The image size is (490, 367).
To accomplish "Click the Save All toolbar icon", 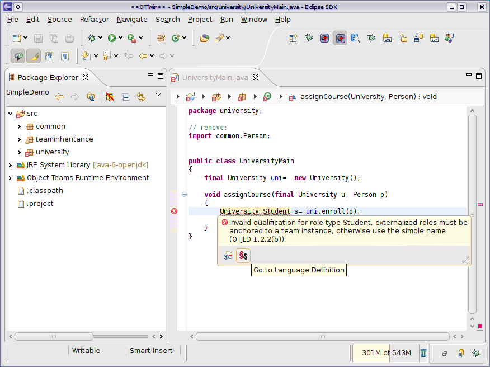I will pos(54,38).
